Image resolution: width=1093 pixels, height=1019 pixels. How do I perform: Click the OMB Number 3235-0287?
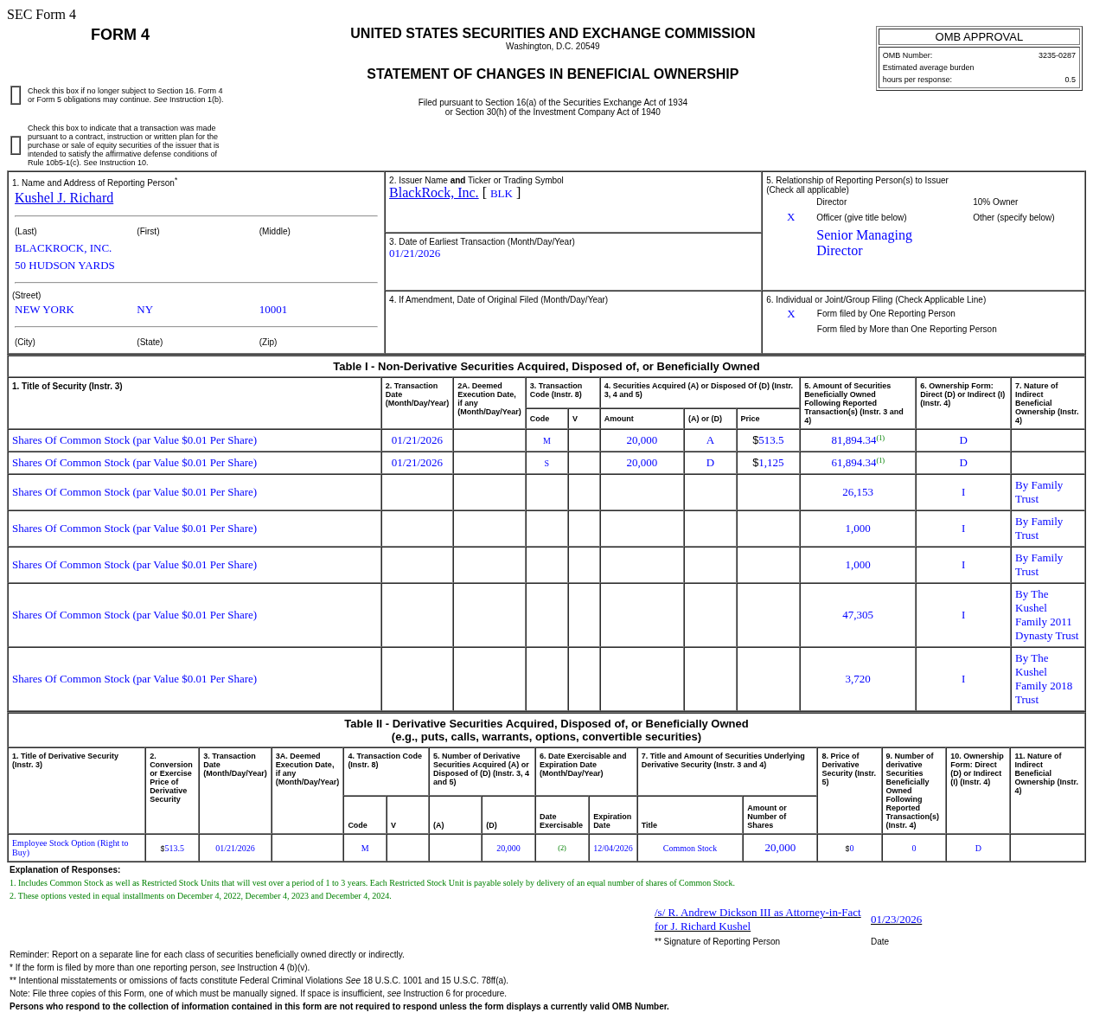coord(1057,55)
